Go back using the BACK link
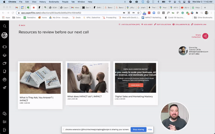The width and height of the screenshot is (215, 134). coord(22,25)
